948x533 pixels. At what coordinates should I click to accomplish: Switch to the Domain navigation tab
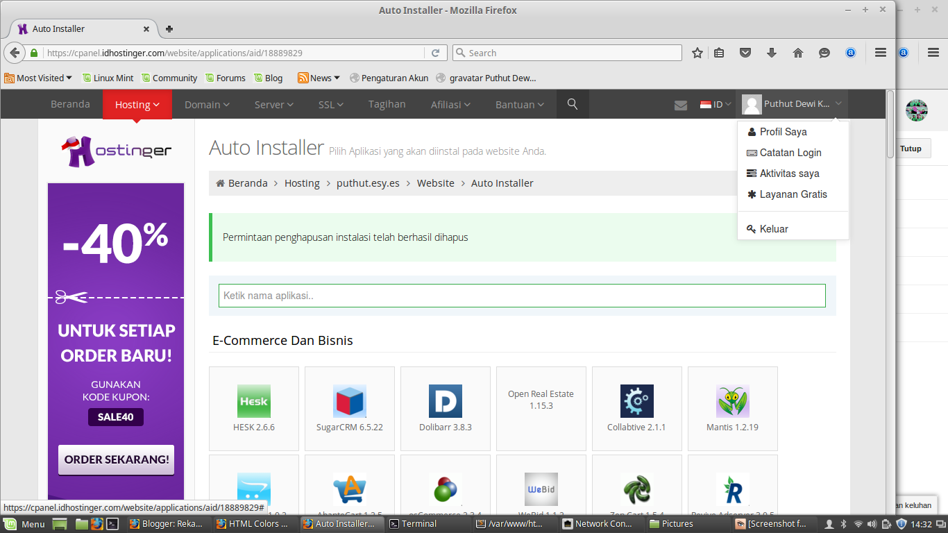click(206, 104)
